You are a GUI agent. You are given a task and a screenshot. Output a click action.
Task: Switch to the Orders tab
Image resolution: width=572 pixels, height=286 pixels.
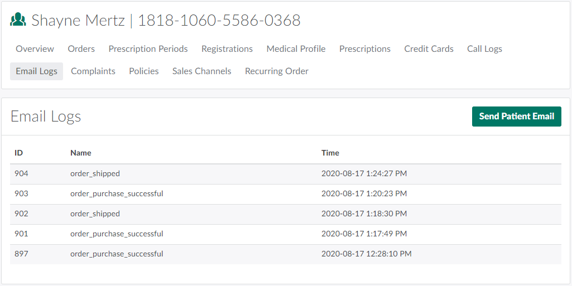[81, 49]
